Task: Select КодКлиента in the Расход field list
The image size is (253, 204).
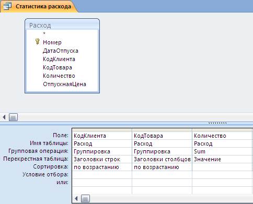Action: [x=59, y=59]
